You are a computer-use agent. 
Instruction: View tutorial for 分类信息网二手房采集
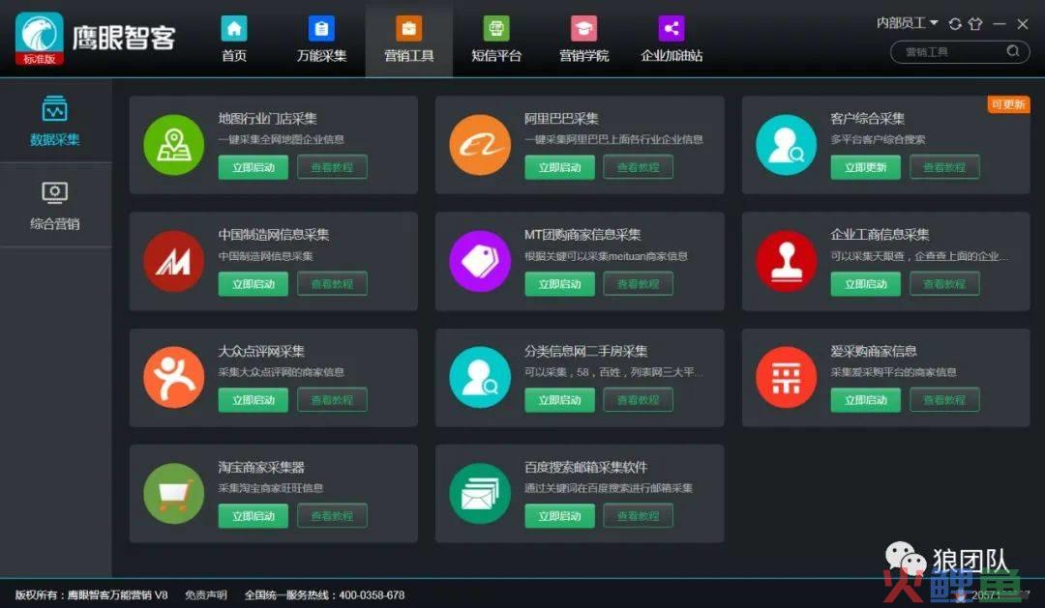click(x=638, y=399)
